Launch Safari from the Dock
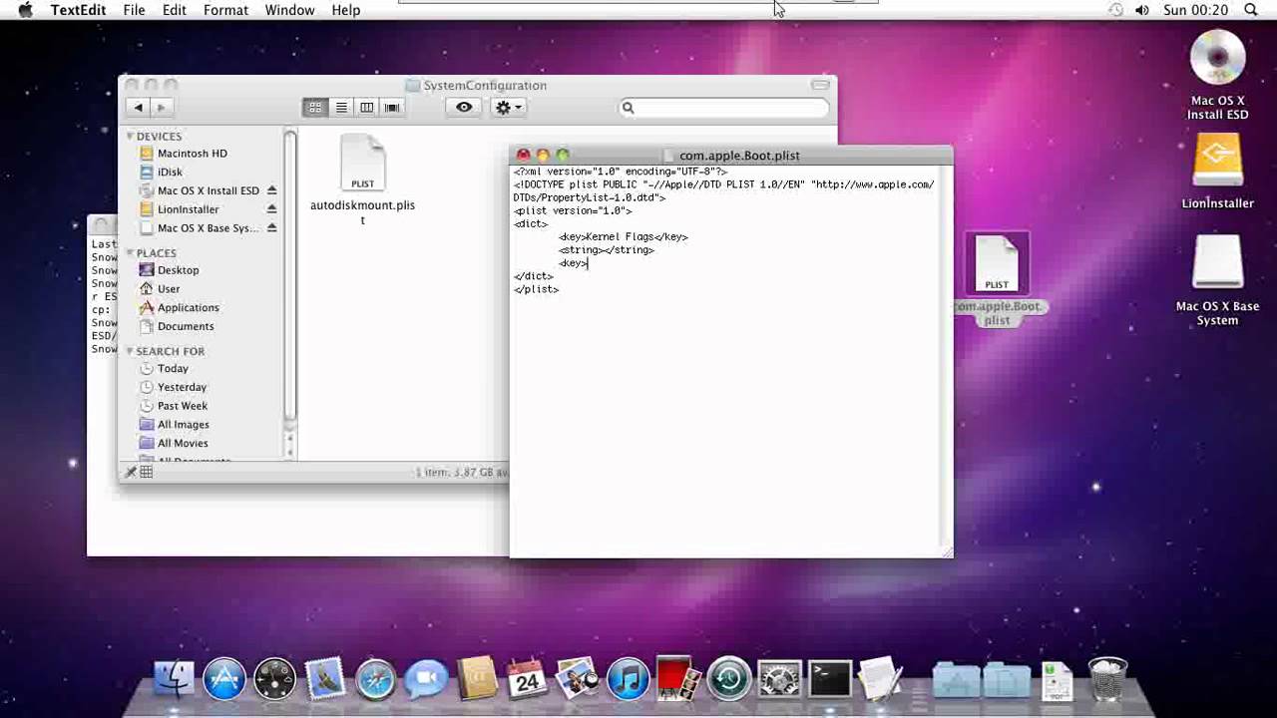Viewport: 1277px width, 718px height. tap(376, 680)
